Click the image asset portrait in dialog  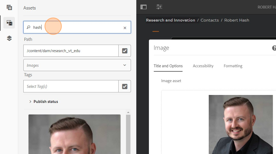[241, 124]
